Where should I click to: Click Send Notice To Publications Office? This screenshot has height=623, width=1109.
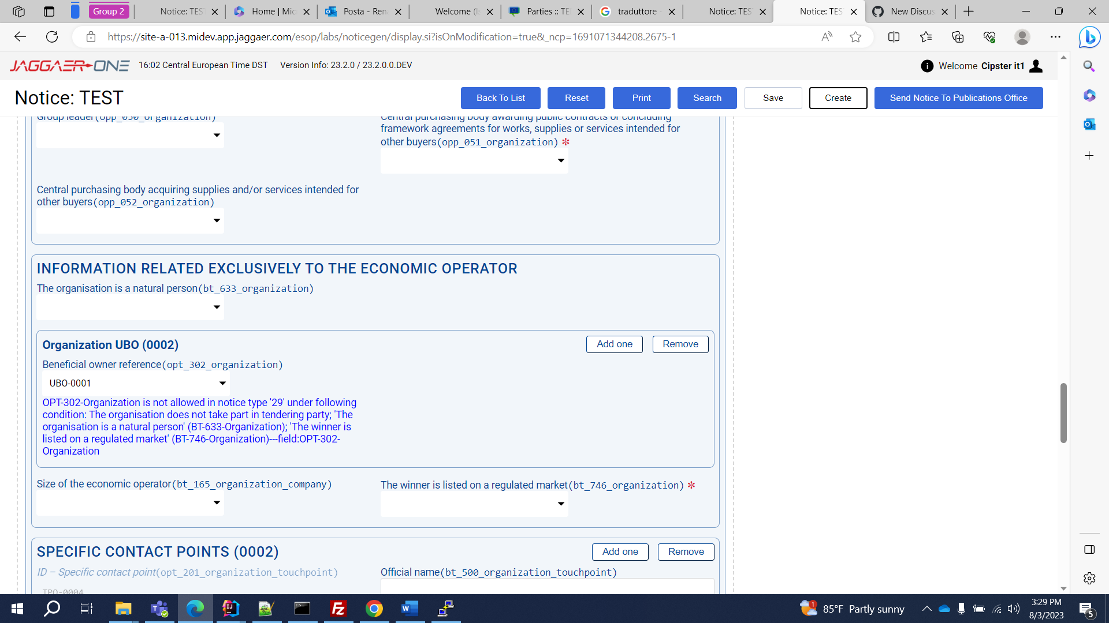pos(958,97)
